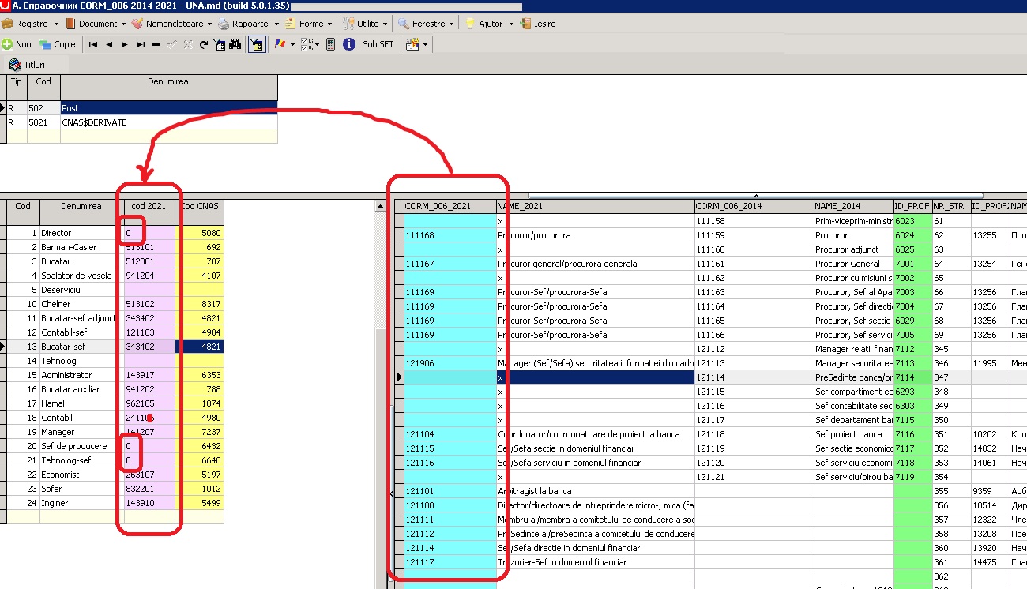1027x589 pixels.
Task: Select the Post row in top table
Action: [x=142, y=108]
